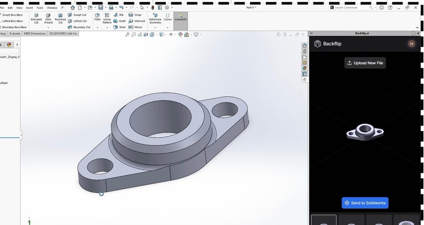424x225 pixels.
Task: Click the Wrap feature
Action: point(135,15)
